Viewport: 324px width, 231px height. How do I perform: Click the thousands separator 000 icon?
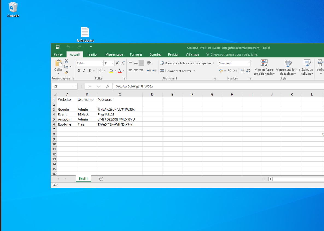tap(235, 71)
